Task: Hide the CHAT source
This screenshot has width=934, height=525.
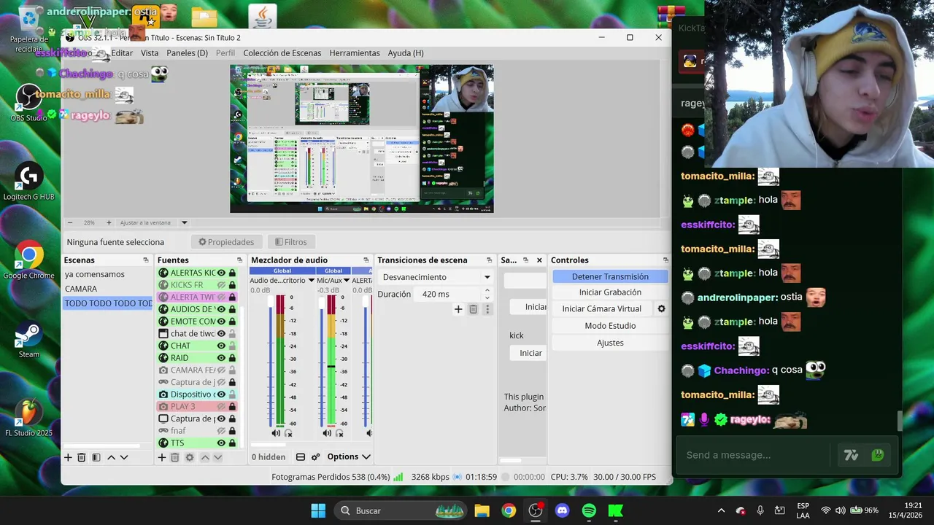Action: pyautogui.click(x=221, y=346)
